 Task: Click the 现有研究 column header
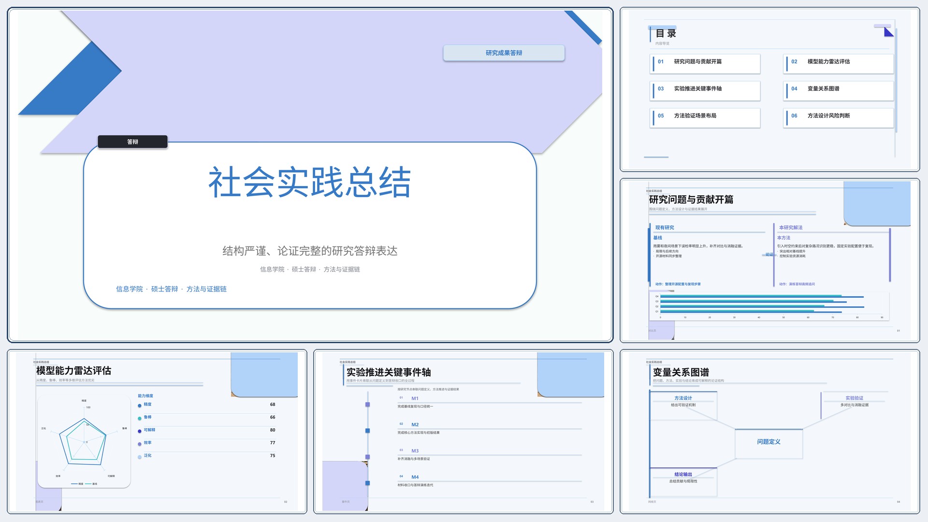click(665, 228)
